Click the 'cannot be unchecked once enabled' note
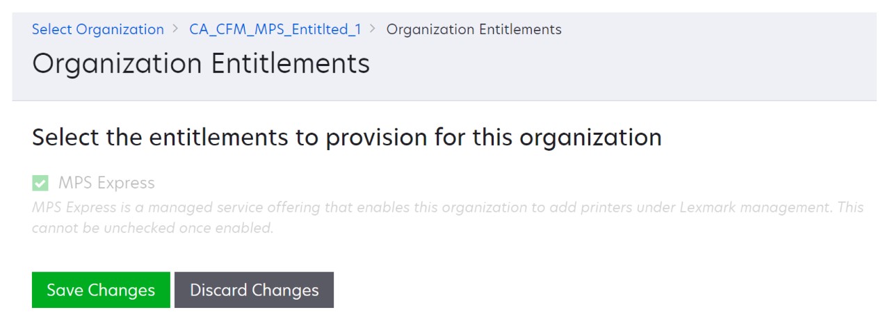This screenshot has height=335, width=890. (x=152, y=228)
